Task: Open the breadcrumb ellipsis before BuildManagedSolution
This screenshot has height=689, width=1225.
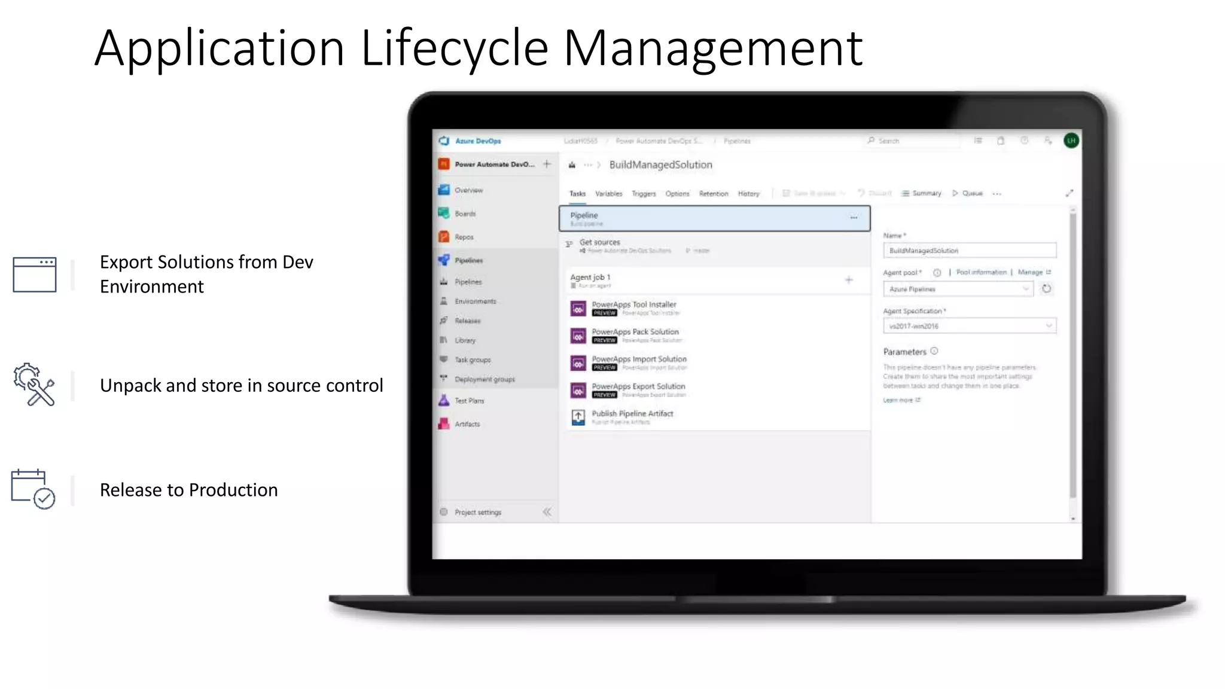Action: point(587,165)
